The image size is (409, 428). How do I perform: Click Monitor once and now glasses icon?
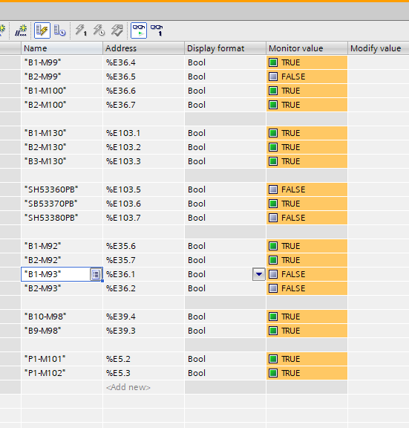[157, 30]
